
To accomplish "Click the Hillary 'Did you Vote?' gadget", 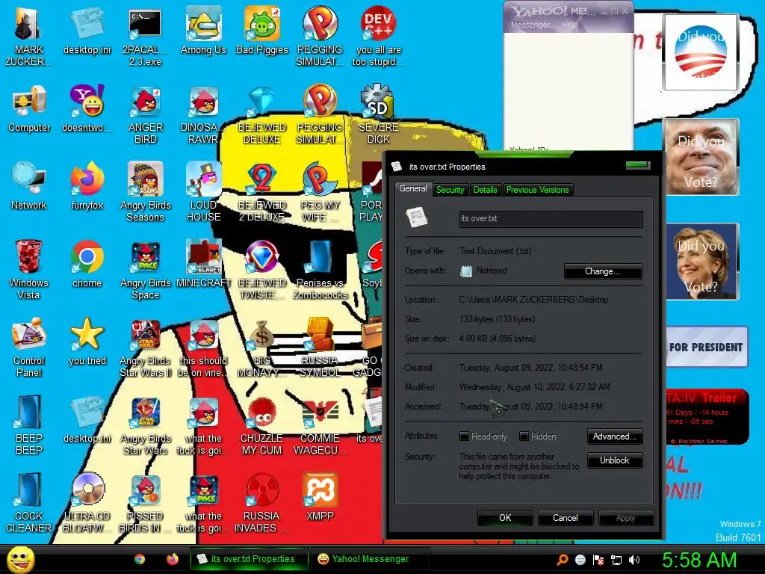I will [702, 261].
